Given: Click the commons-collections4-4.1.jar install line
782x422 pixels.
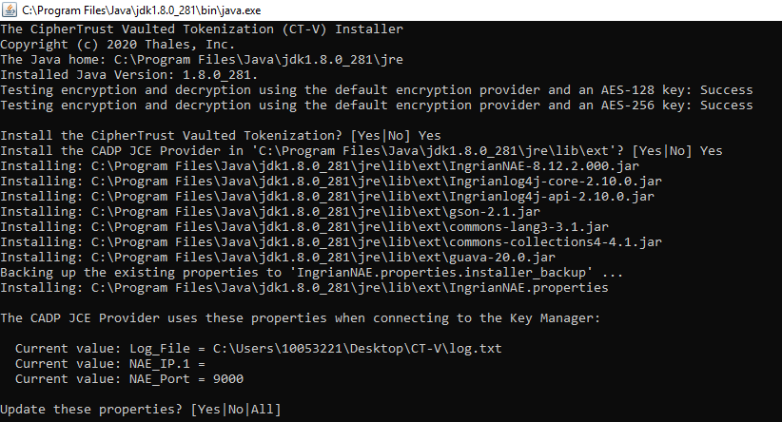Looking at the screenshot, I should [331, 242].
